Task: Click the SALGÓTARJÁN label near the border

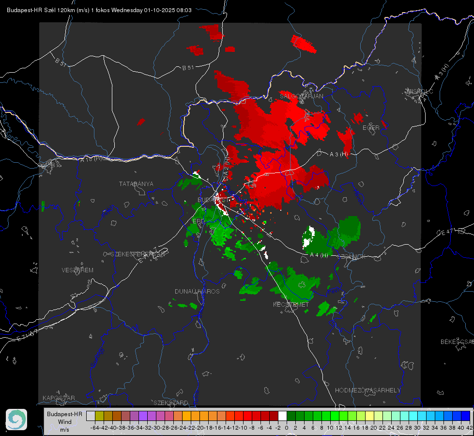Action: pos(301,96)
